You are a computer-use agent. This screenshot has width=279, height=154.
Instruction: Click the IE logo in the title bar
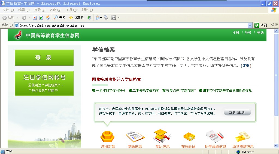pos(3,3)
